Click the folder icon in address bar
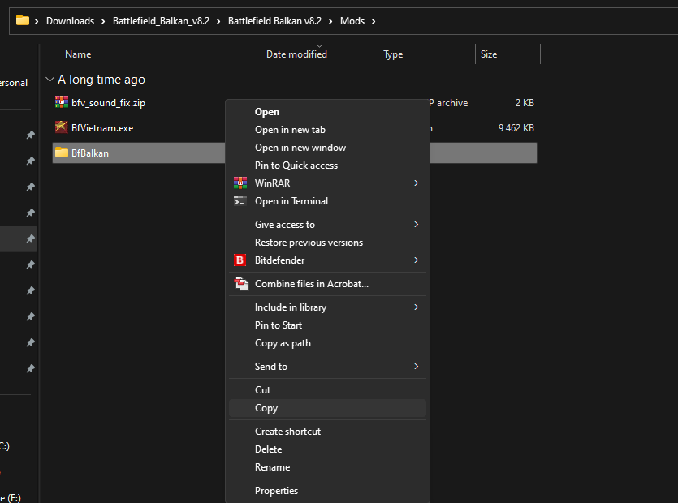678x503 pixels. coord(23,20)
